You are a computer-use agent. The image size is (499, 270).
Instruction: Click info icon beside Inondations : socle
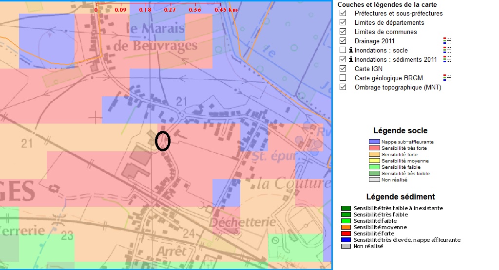click(350, 50)
